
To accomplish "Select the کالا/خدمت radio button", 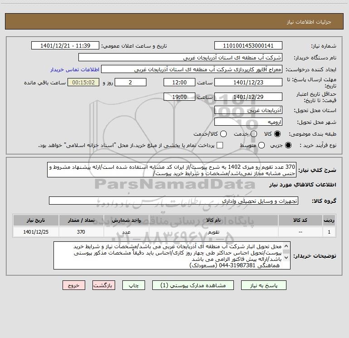I will click(223, 134).
